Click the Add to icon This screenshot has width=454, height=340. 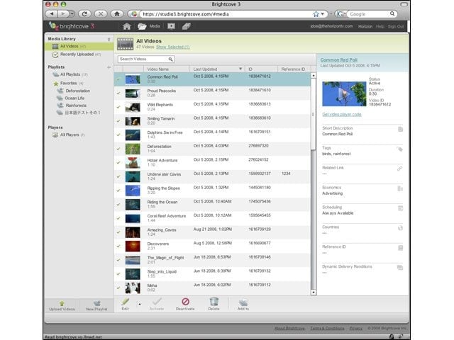(243, 302)
